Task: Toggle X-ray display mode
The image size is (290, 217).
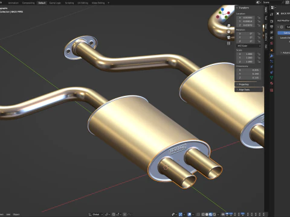Action: click(198, 215)
